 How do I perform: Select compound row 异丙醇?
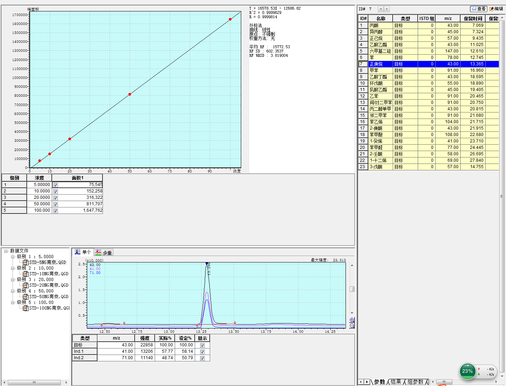428,32
